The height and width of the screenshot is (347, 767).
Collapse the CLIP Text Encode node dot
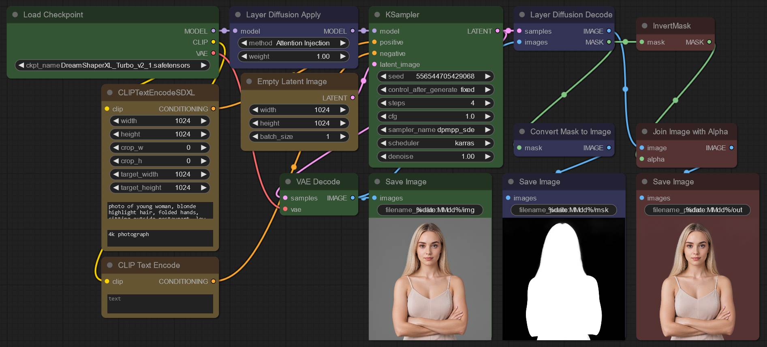point(110,265)
